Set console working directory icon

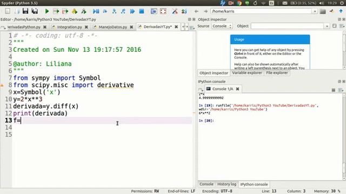pos(331,11)
